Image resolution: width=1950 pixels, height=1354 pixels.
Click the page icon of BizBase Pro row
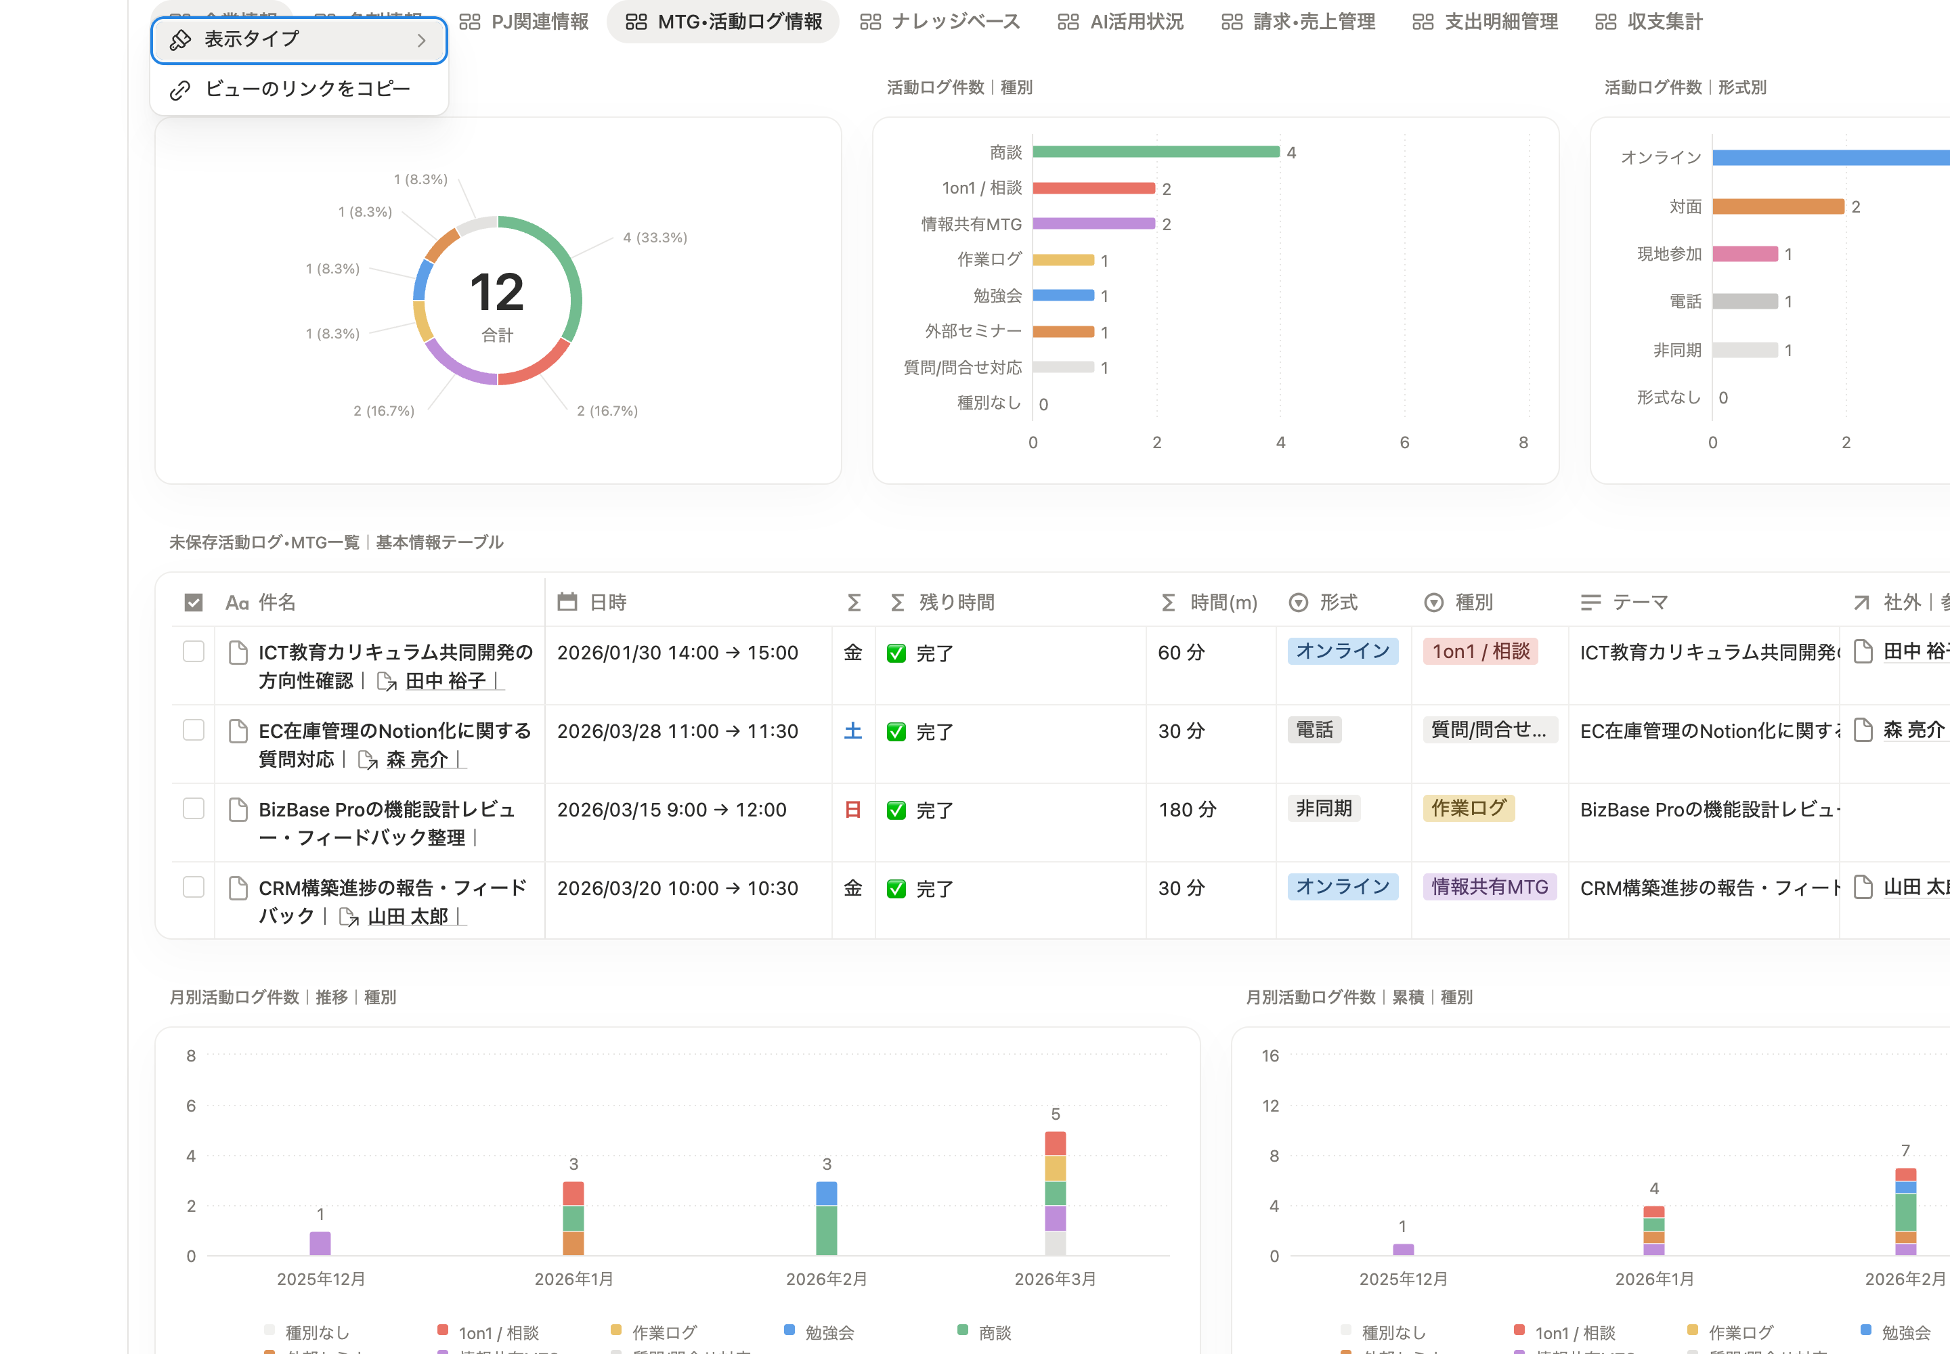(x=238, y=809)
